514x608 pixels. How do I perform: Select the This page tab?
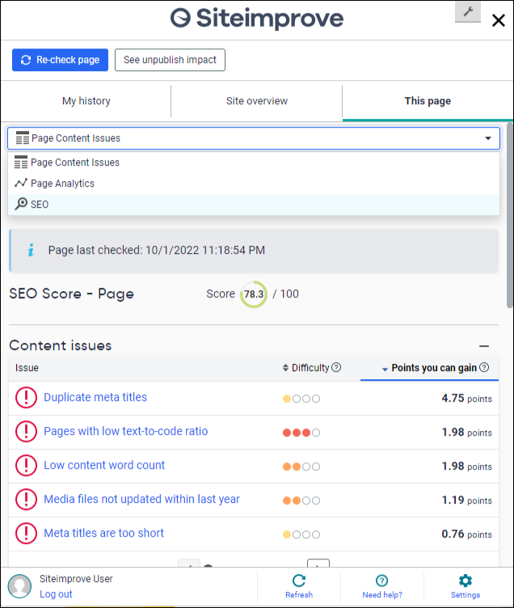(428, 101)
